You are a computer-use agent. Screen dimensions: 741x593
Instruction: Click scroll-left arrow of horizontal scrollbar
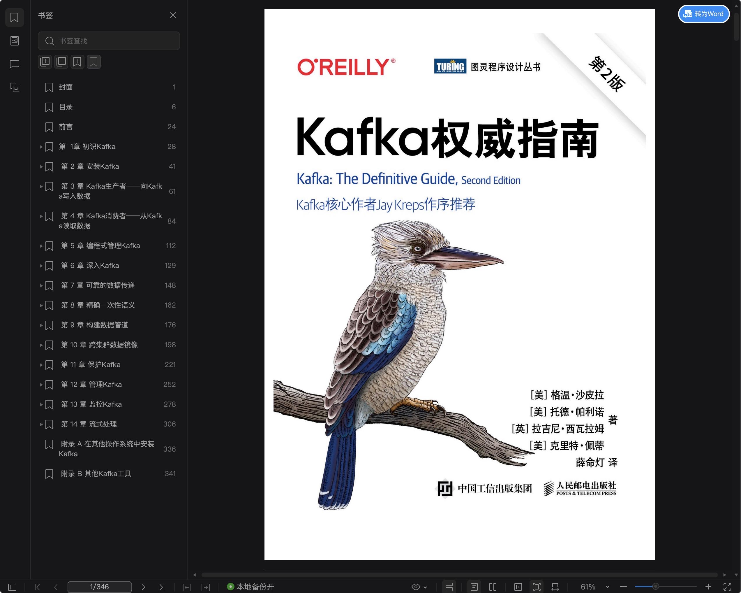(195, 575)
